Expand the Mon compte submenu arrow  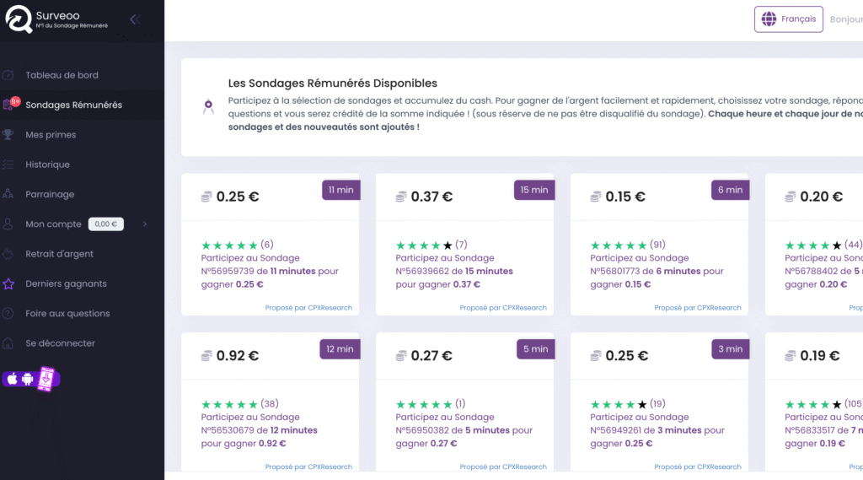[145, 224]
